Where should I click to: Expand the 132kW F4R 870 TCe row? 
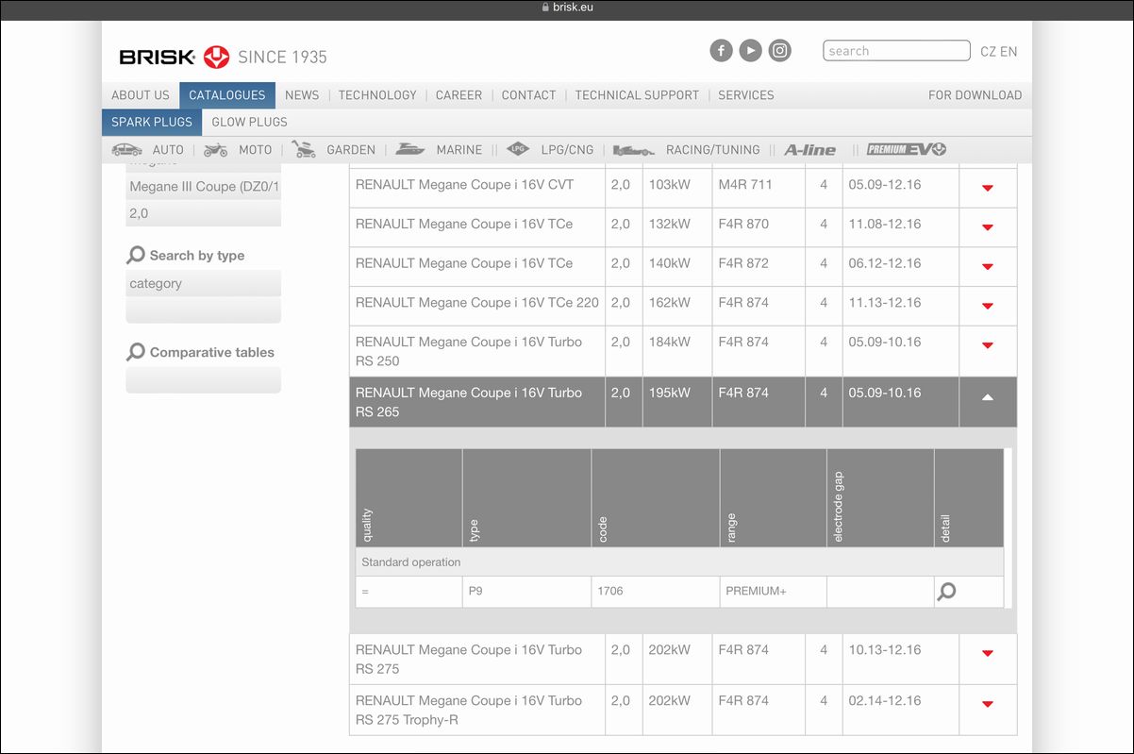[988, 227]
